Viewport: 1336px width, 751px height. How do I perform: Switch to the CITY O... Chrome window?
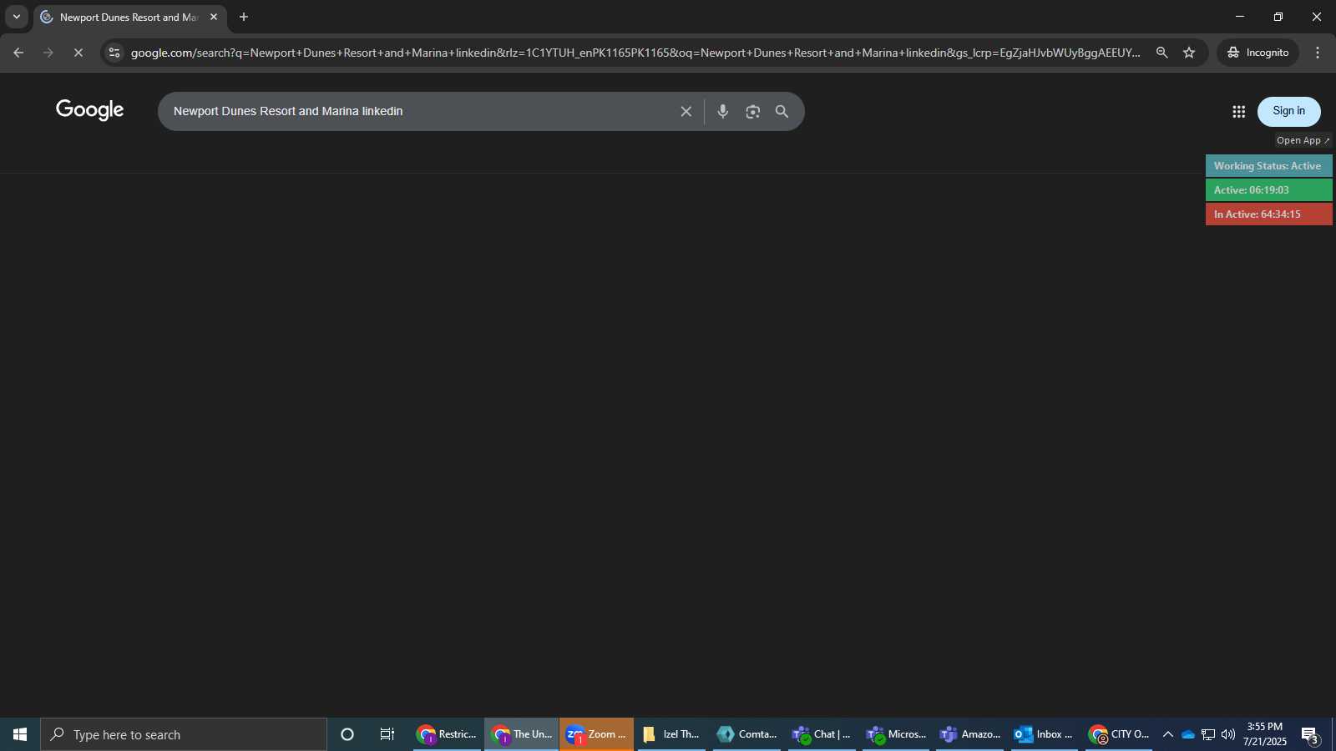[1119, 734]
